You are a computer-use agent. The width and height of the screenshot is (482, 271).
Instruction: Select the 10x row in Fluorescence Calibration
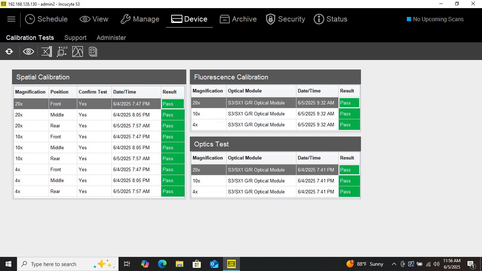276,114
